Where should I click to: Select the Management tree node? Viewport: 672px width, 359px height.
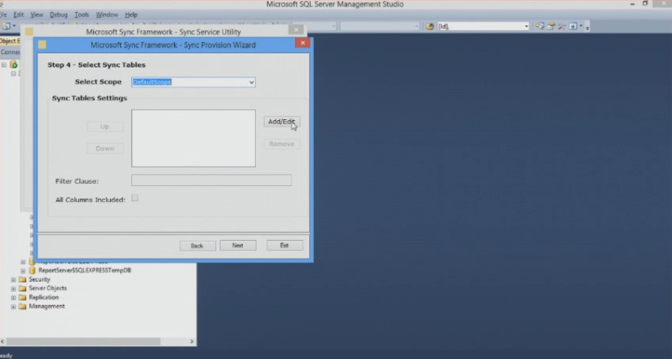point(47,306)
